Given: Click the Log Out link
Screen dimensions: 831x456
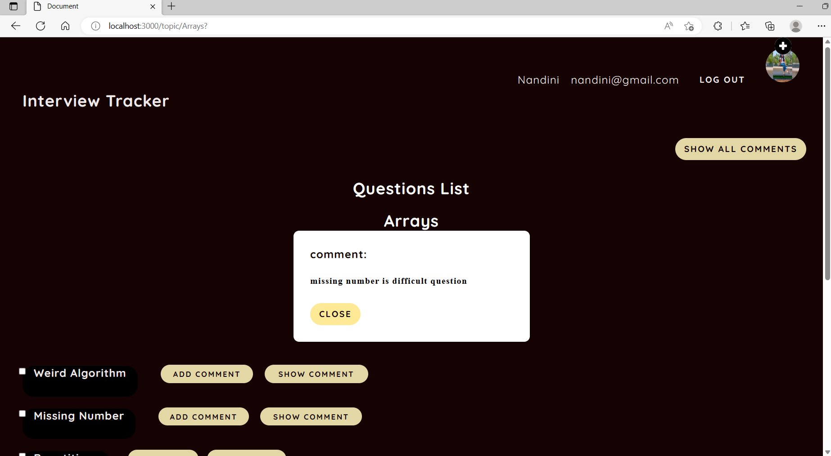Looking at the screenshot, I should click(722, 80).
